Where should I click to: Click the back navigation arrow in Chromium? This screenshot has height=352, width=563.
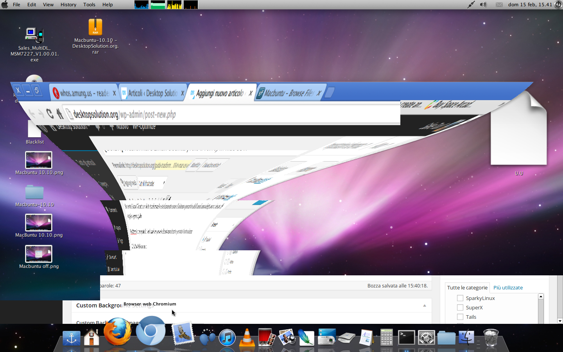coord(31,113)
